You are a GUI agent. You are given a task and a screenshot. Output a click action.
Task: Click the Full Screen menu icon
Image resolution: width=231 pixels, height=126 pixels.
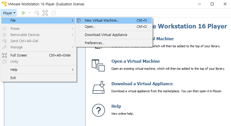tap(4, 55)
